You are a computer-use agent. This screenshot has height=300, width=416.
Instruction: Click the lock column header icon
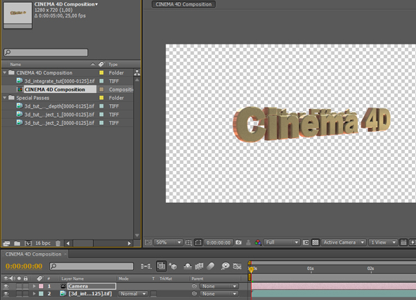point(26,278)
